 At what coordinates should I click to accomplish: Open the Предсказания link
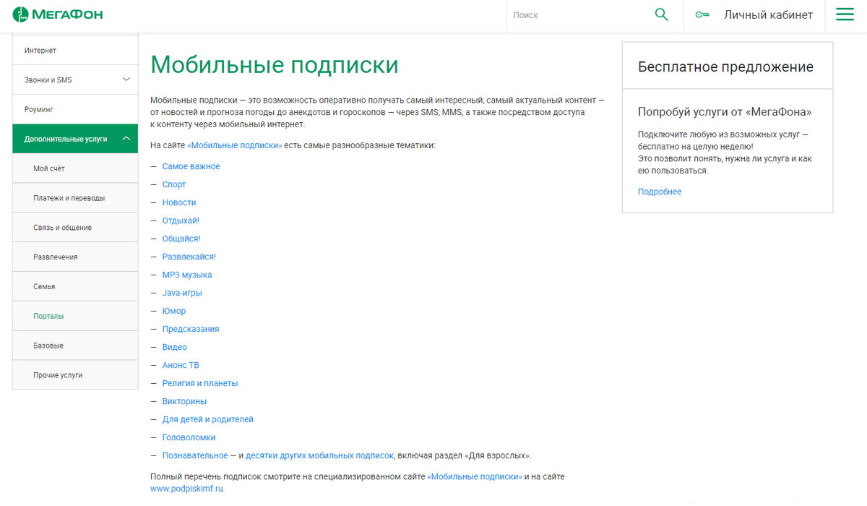tap(191, 329)
